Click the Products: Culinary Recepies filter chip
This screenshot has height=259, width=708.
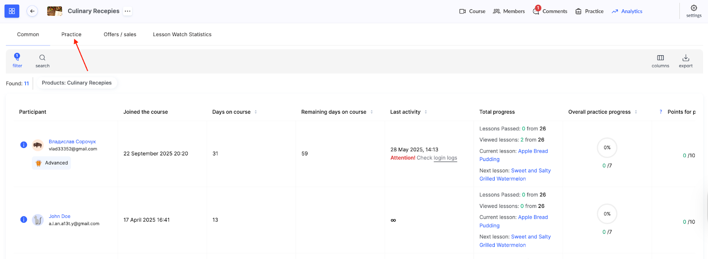coord(77,83)
